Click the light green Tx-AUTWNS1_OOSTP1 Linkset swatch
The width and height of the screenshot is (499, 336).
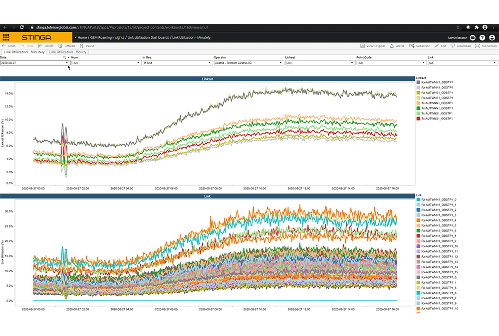[419, 113]
